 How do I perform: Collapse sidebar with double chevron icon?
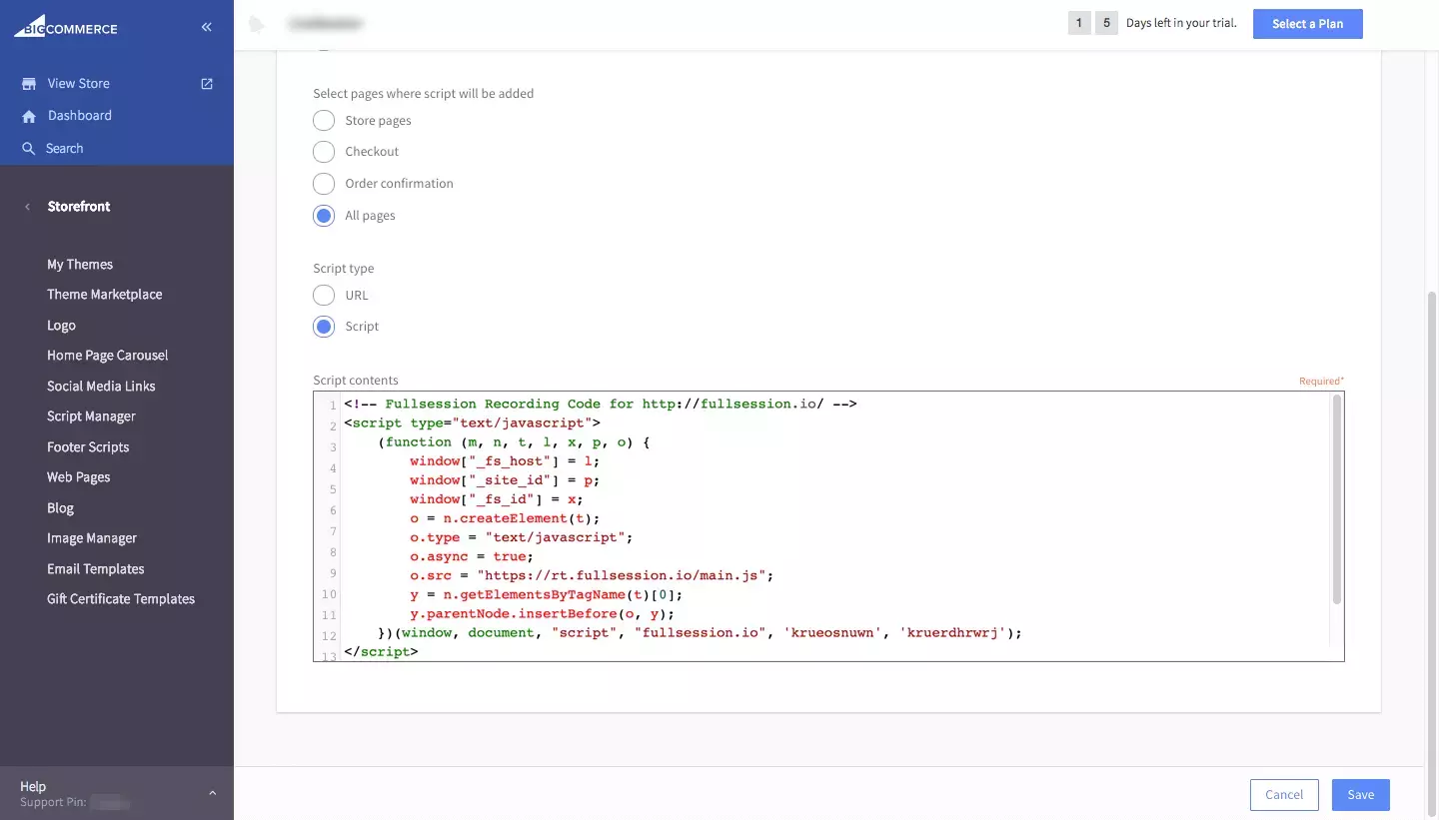(x=207, y=27)
